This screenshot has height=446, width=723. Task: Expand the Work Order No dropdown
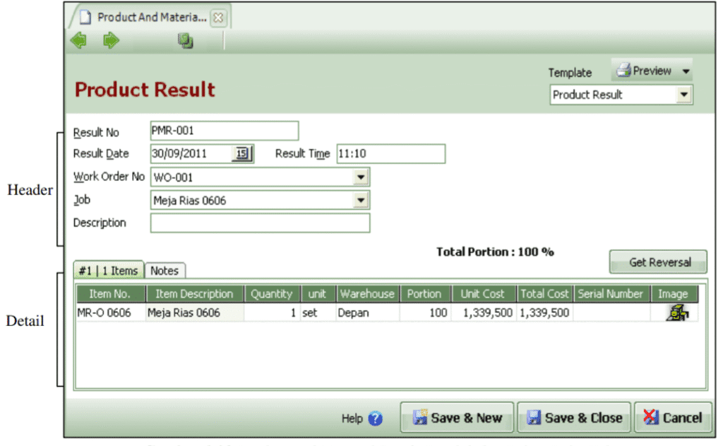361,176
